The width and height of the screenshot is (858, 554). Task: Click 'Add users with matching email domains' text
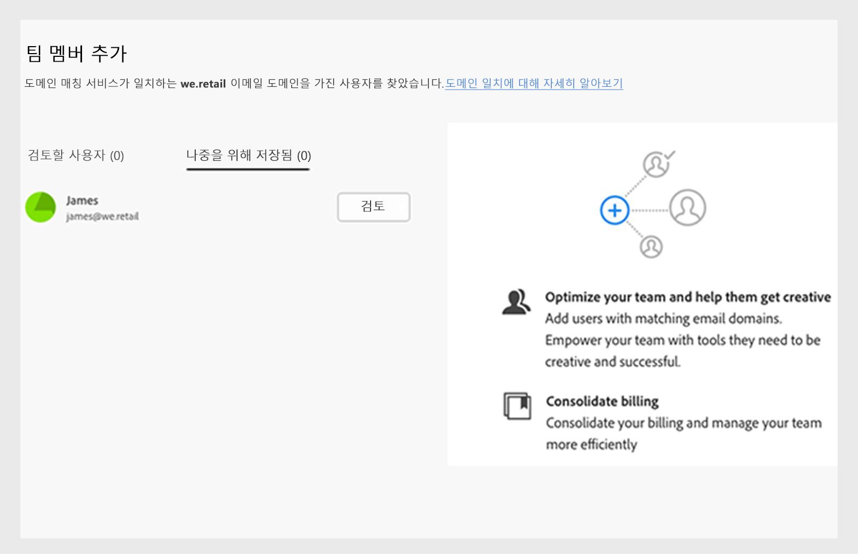(663, 319)
